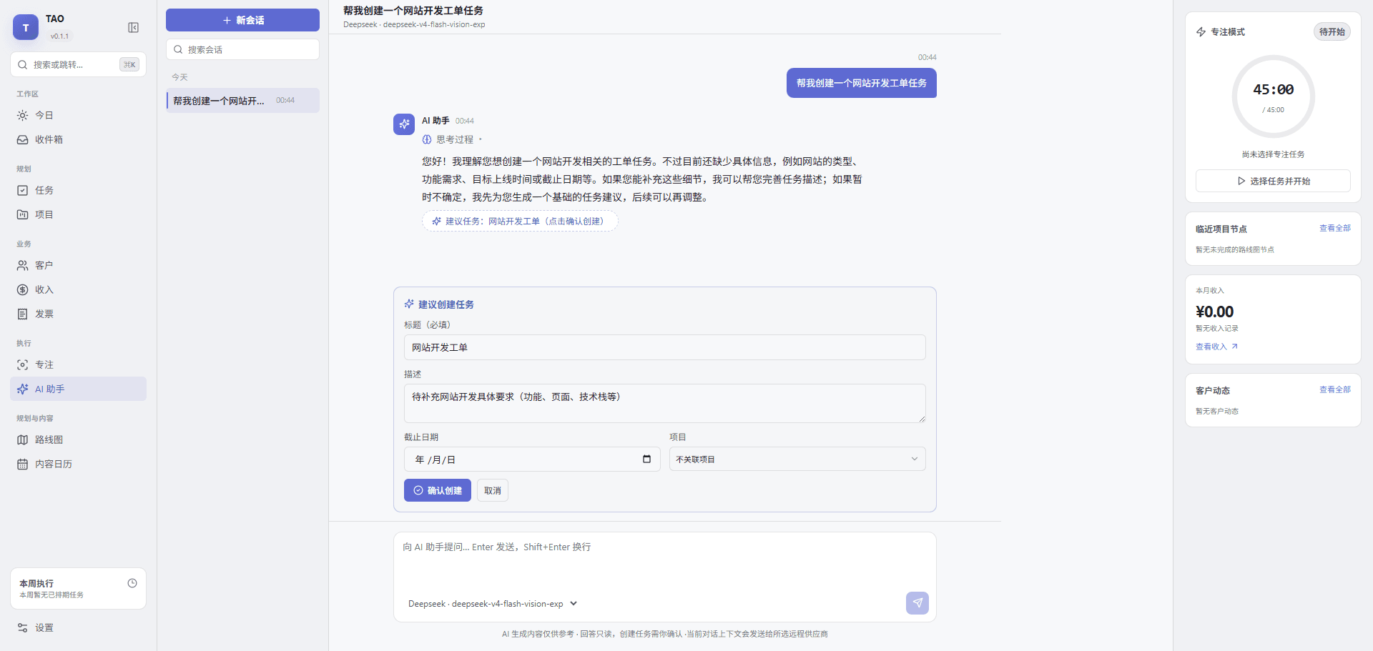Select AI assistant in sidebar
Image resolution: width=1373 pixels, height=651 pixels.
point(78,389)
